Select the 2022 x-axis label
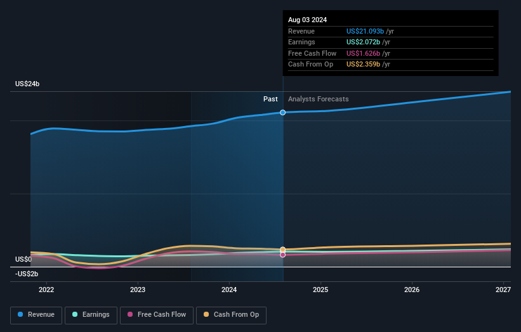The image size is (521, 332). click(46, 290)
